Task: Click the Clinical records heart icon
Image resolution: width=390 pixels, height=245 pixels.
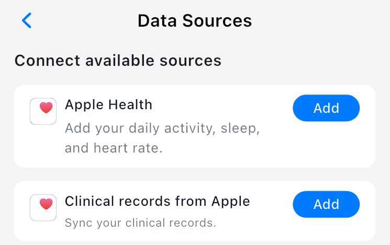Action: [43, 208]
